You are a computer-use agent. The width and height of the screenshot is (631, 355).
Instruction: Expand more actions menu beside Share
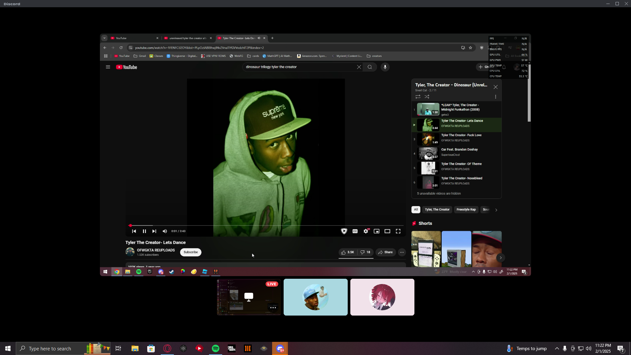pos(402,252)
